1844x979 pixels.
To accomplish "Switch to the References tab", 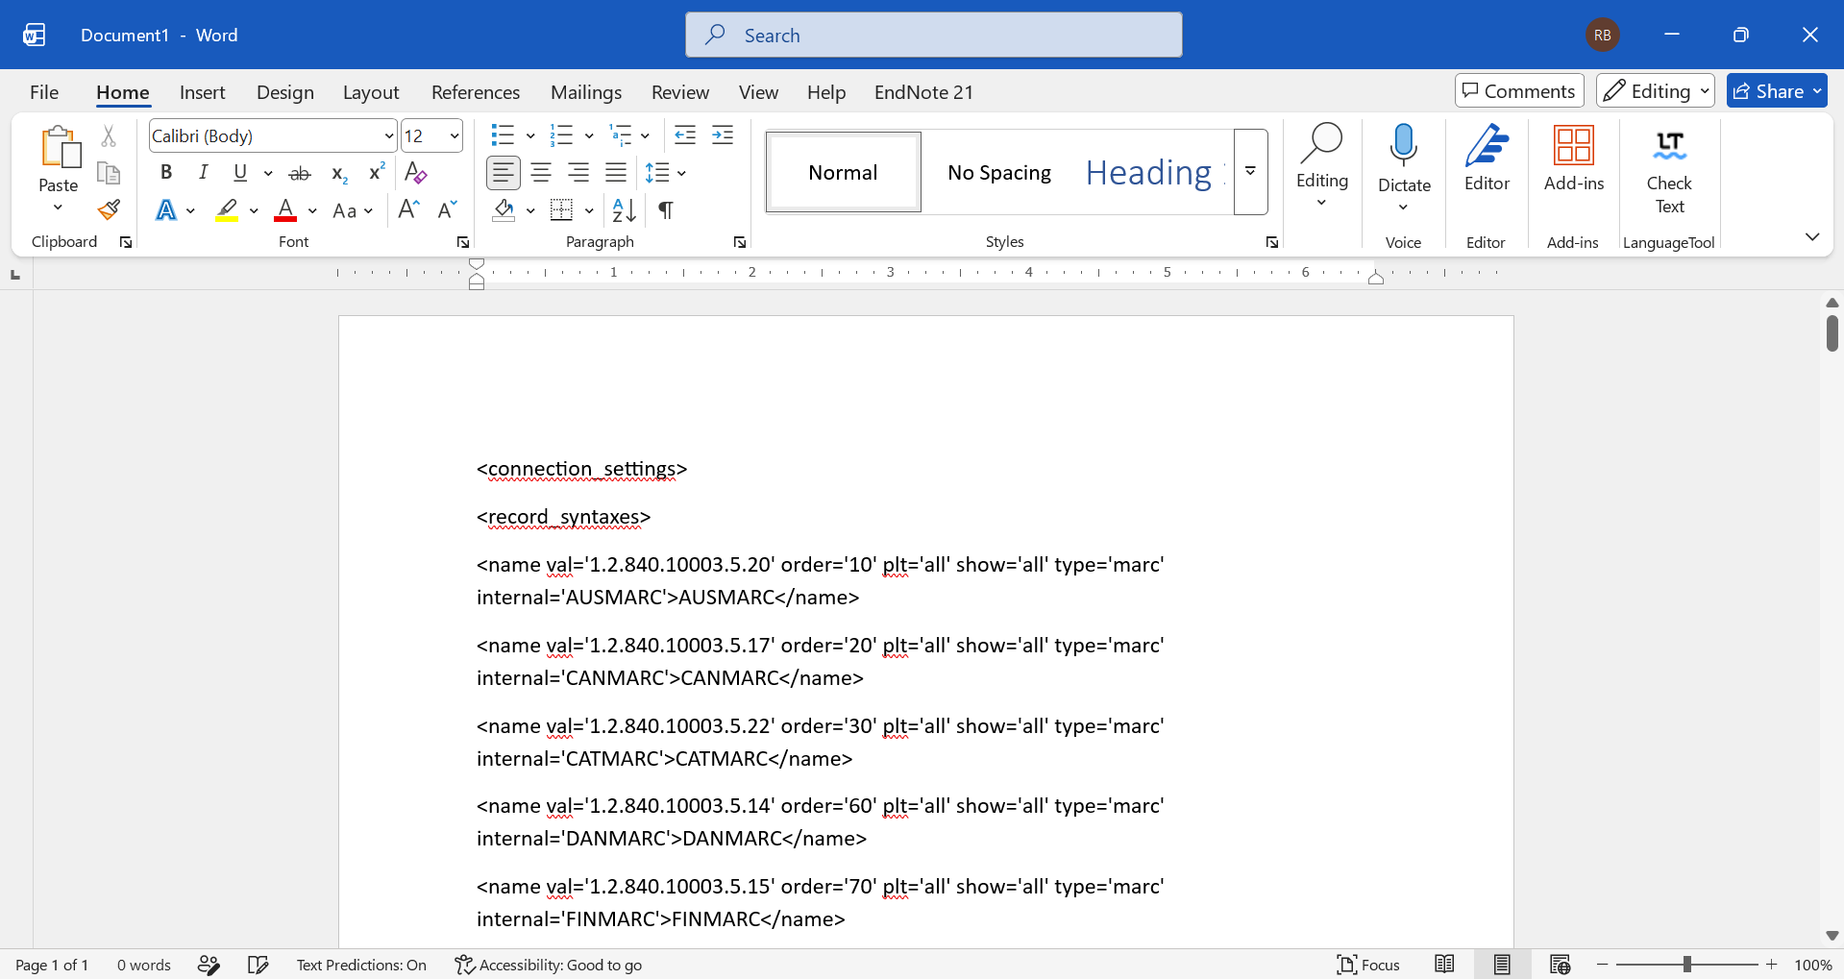I will [476, 92].
